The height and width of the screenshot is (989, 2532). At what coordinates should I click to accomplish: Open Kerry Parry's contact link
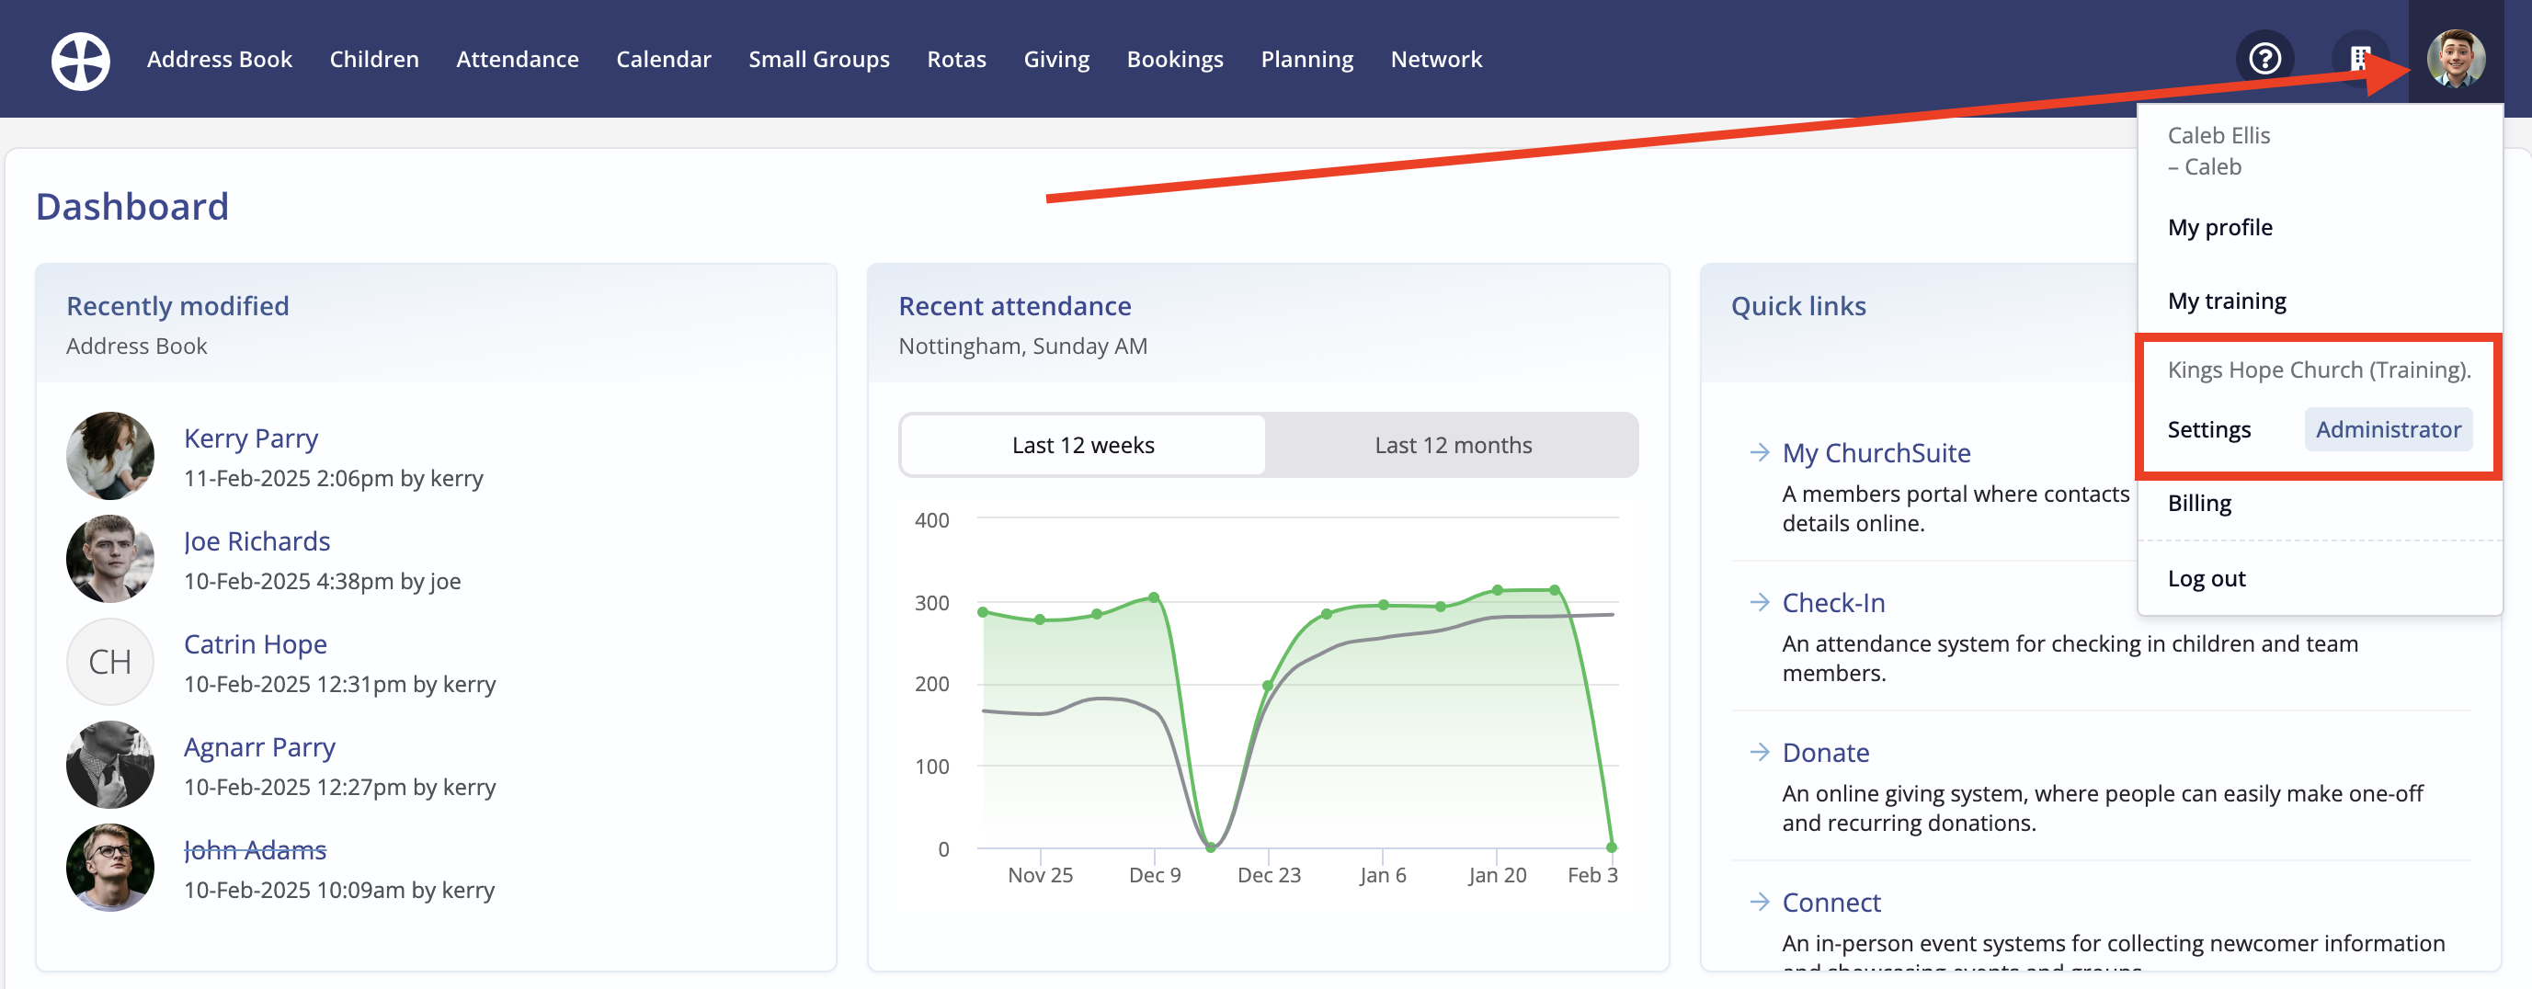251,438
